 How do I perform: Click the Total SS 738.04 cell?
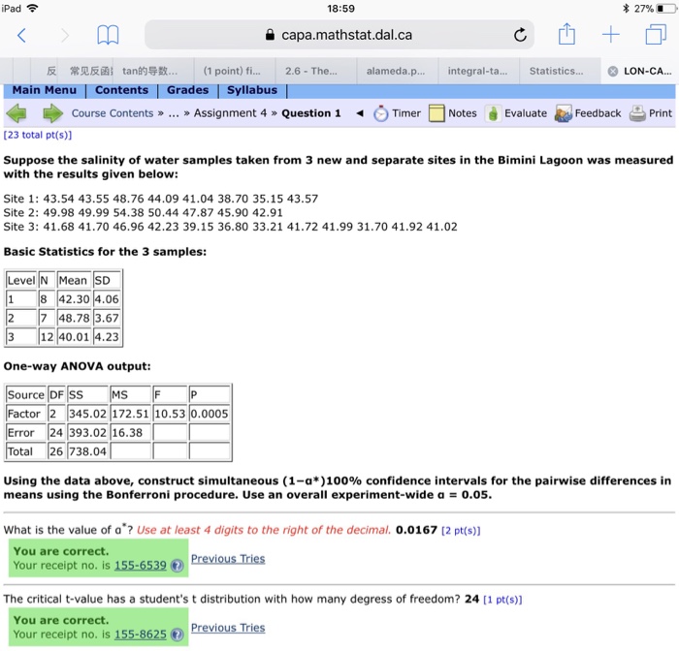coord(87,451)
